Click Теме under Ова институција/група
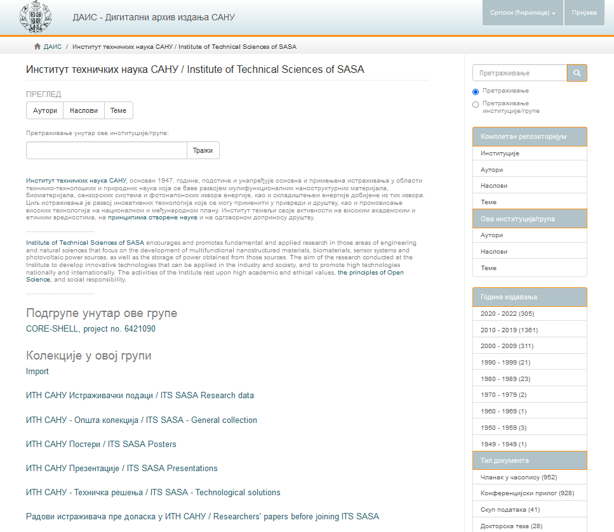614x532 pixels. (530, 268)
